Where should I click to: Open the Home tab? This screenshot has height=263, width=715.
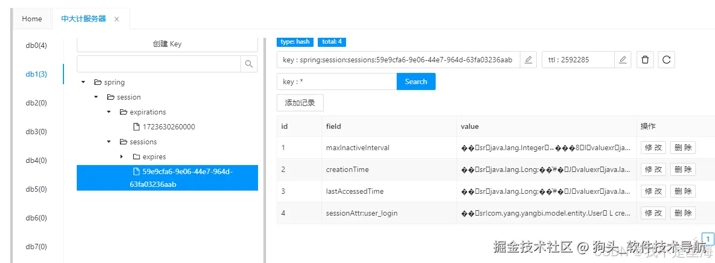[x=32, y=19]
